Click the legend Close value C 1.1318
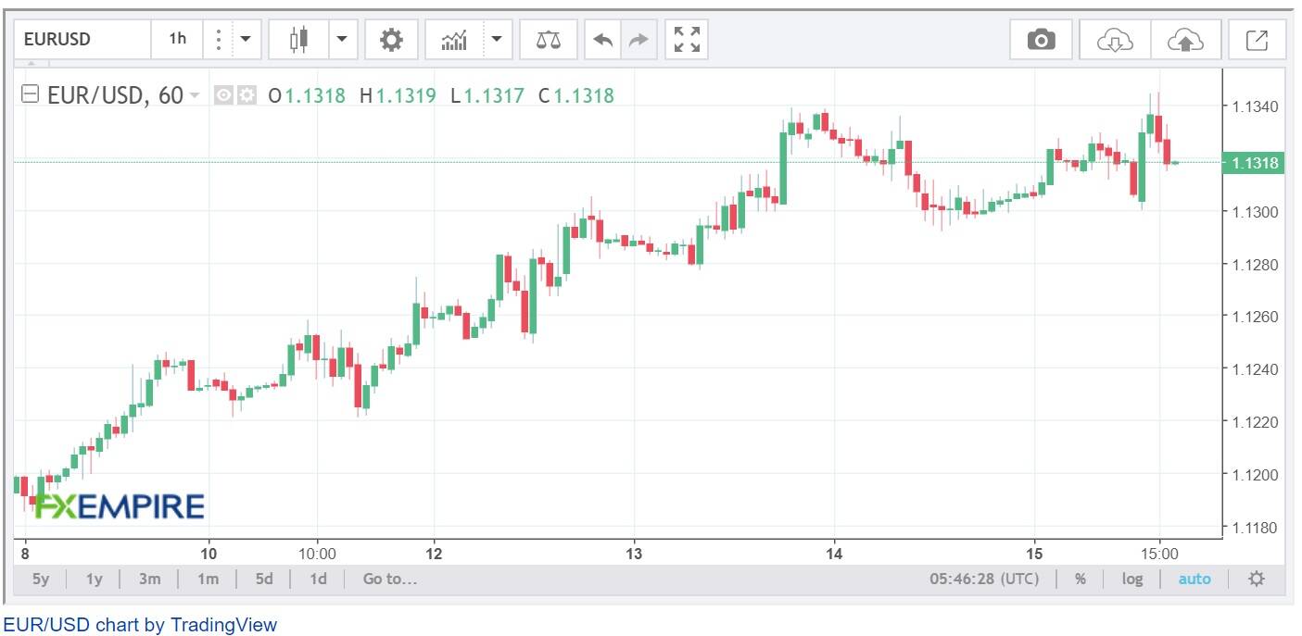This screenshot has width=1302, height=636. click(576, 95)
